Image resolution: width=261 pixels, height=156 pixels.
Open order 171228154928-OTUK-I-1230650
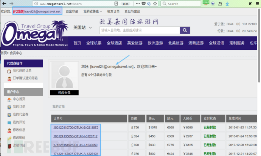(75, 145)
